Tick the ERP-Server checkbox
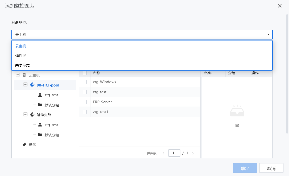Viewport: 289px width, 176px height. tap(85, 102)
